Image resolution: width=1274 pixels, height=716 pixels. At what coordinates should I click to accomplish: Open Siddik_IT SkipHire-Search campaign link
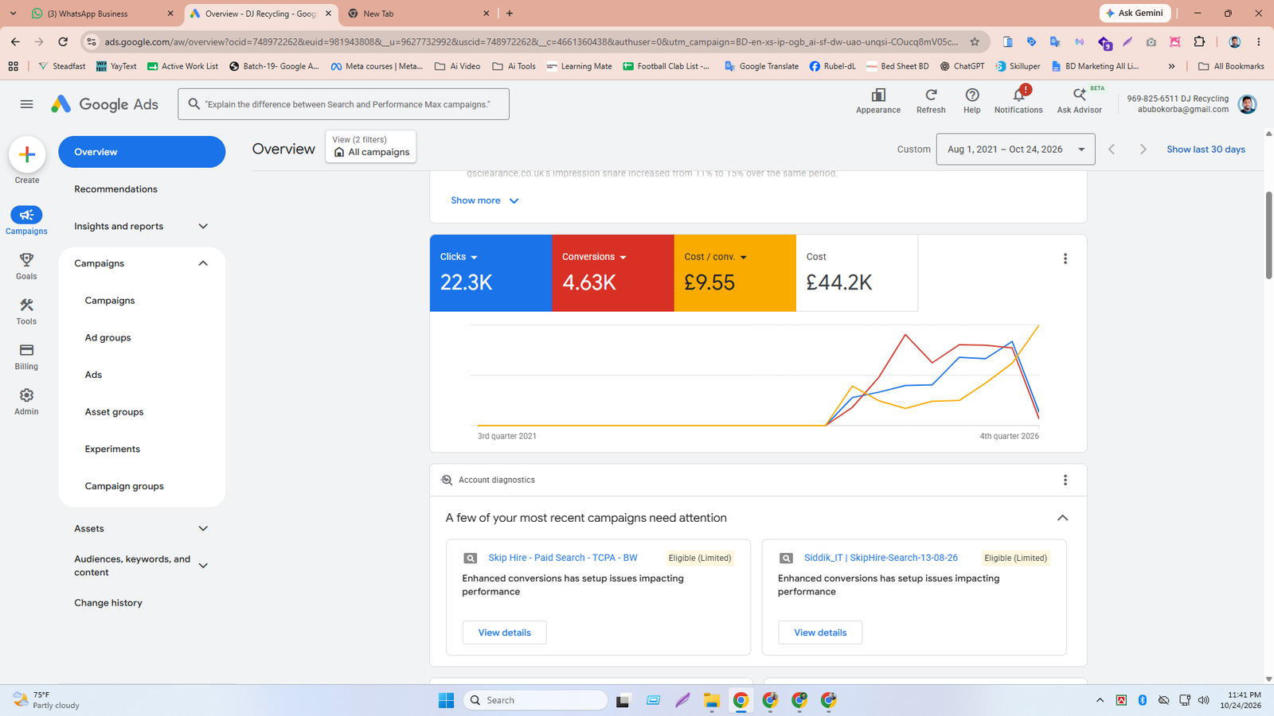click(x=881, y=558)
